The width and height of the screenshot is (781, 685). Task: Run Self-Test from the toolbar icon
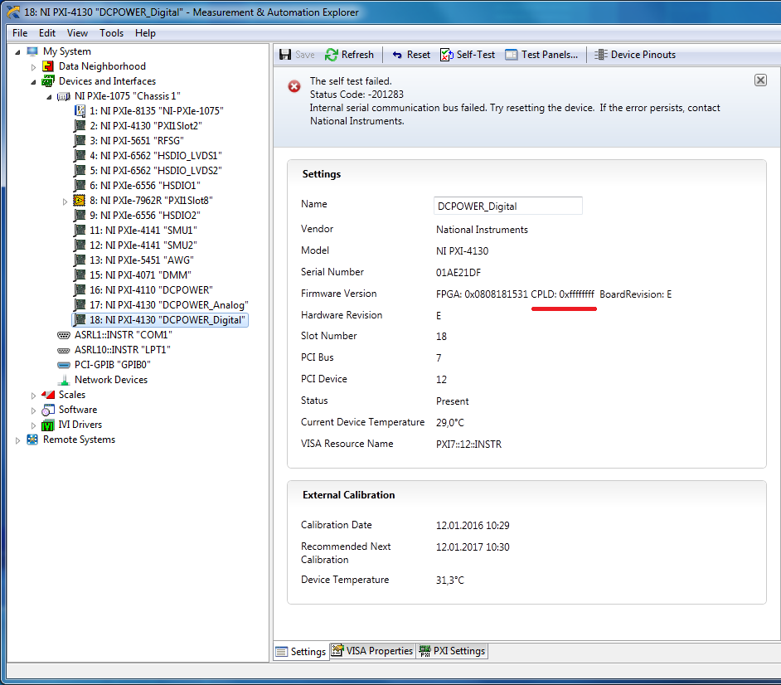pos(446,54)
